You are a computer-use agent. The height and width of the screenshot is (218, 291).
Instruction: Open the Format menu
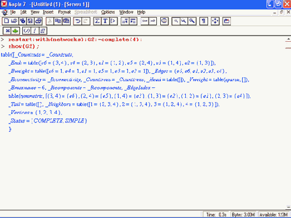coord(65,12)
